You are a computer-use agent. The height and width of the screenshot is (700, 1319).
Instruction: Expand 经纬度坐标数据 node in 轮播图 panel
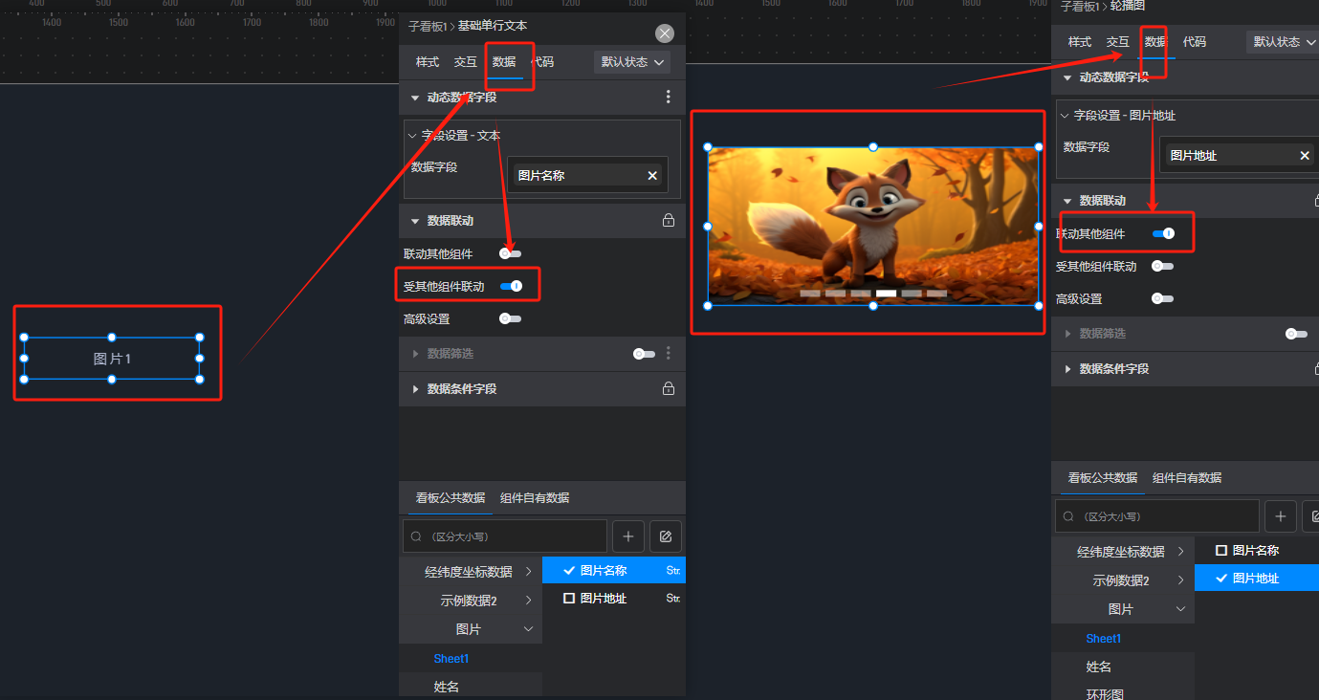coord(1180,552)
